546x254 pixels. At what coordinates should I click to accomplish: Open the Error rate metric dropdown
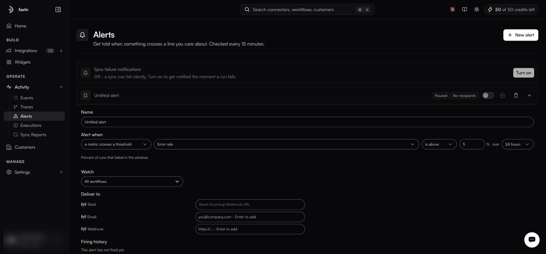pos(286,144)
